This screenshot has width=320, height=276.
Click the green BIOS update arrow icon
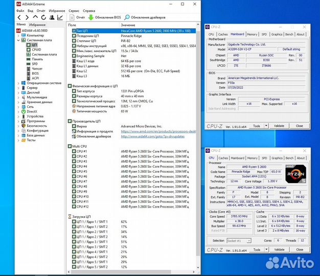(91, 17)
